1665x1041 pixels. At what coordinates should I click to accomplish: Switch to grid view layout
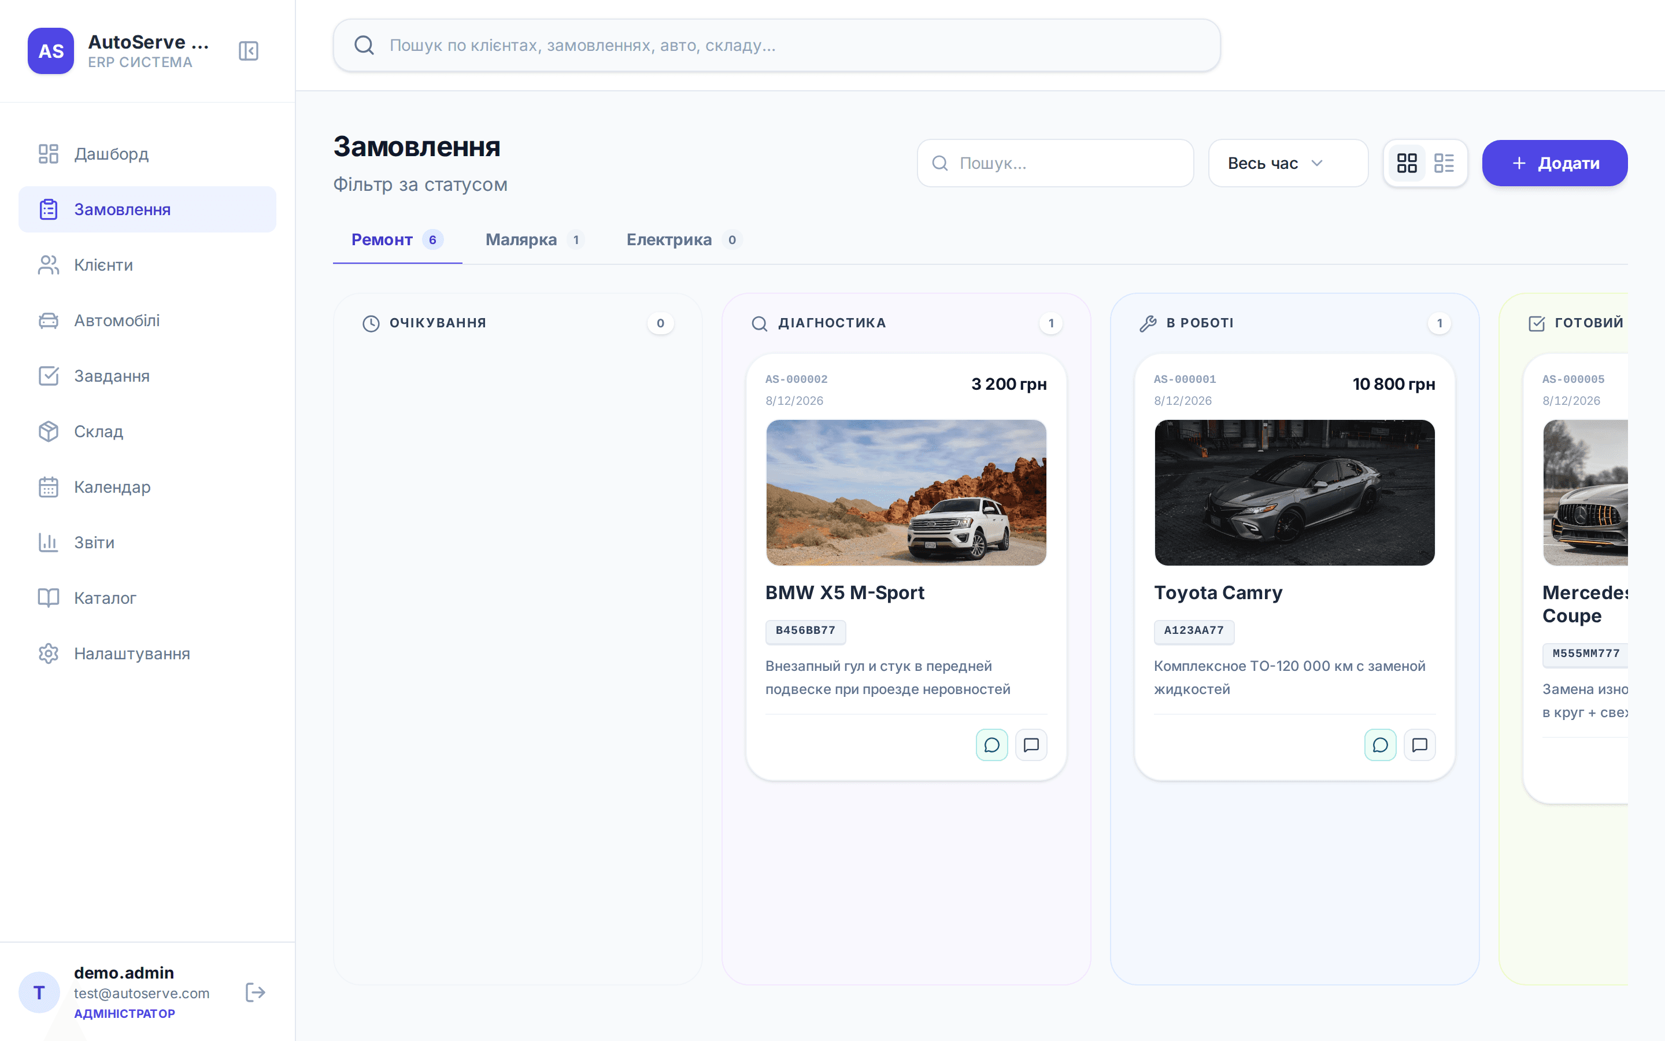(x=1407, y=163)
